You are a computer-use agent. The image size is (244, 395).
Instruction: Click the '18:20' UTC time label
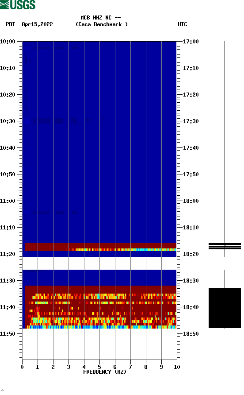click(x=191, y=254)
